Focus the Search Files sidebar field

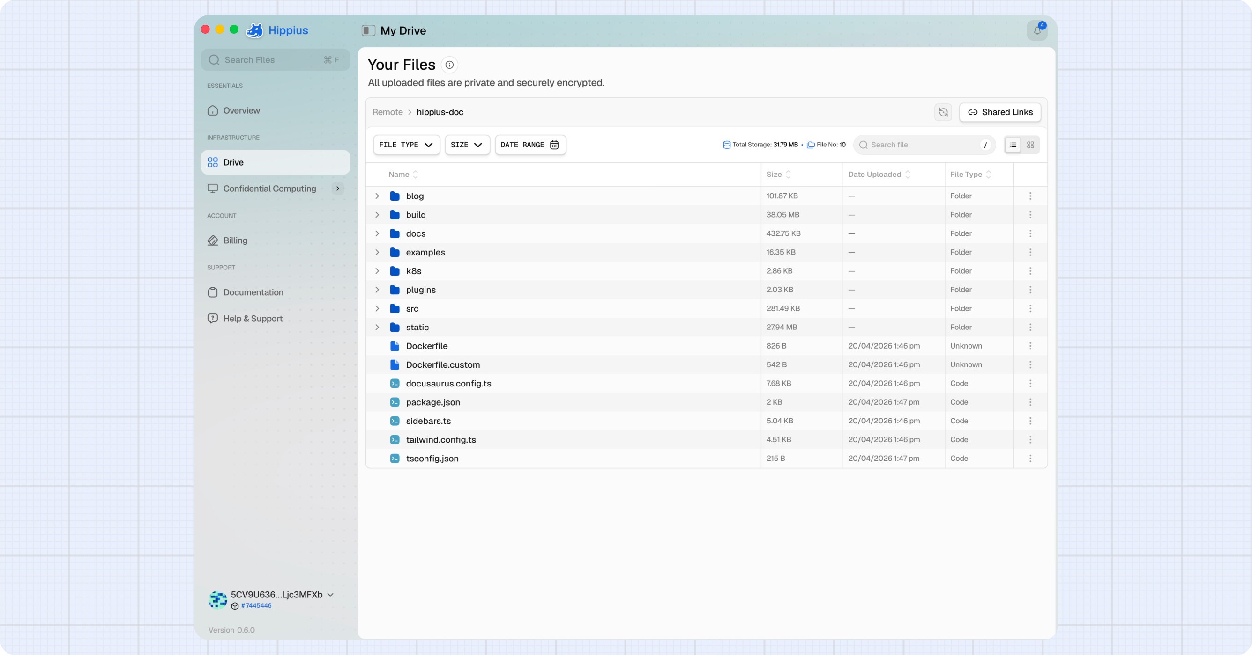coord(275,60)
